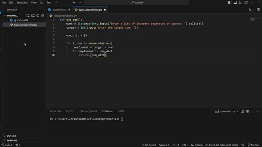Toggle bottom panel layout icon
Image resolution: width=262 pixels, height=147 pixels.
[235, 2]
